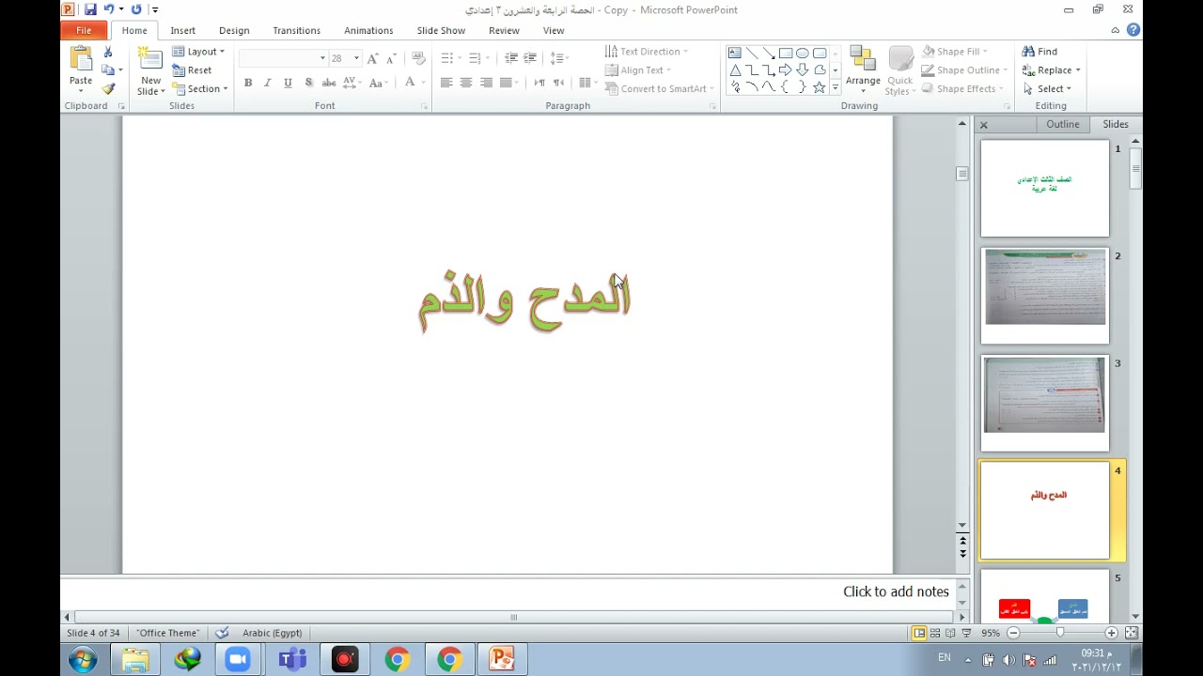
Task: Select the 5-Point Star shape
Action: (x=820, y=87)
